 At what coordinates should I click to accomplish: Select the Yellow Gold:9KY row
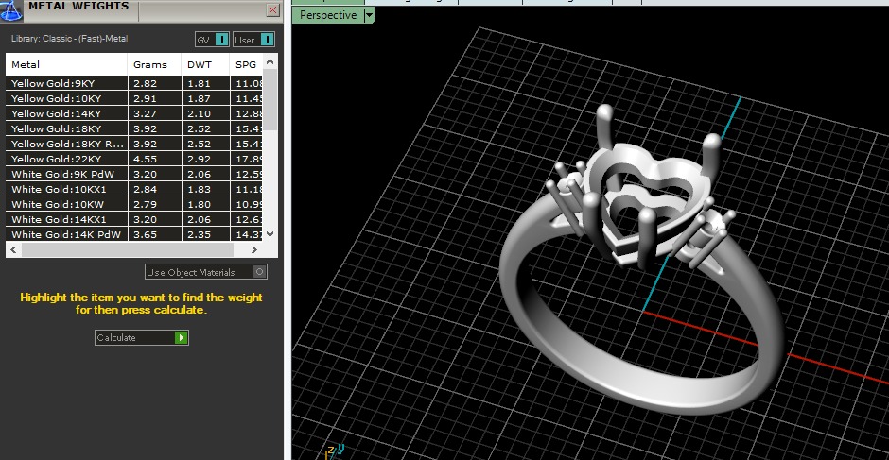134,83
